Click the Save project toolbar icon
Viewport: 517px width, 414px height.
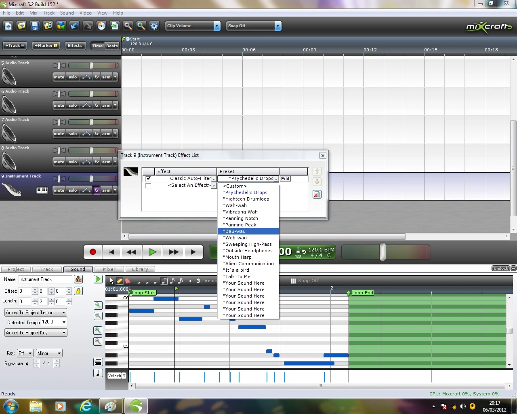[35, 26]
